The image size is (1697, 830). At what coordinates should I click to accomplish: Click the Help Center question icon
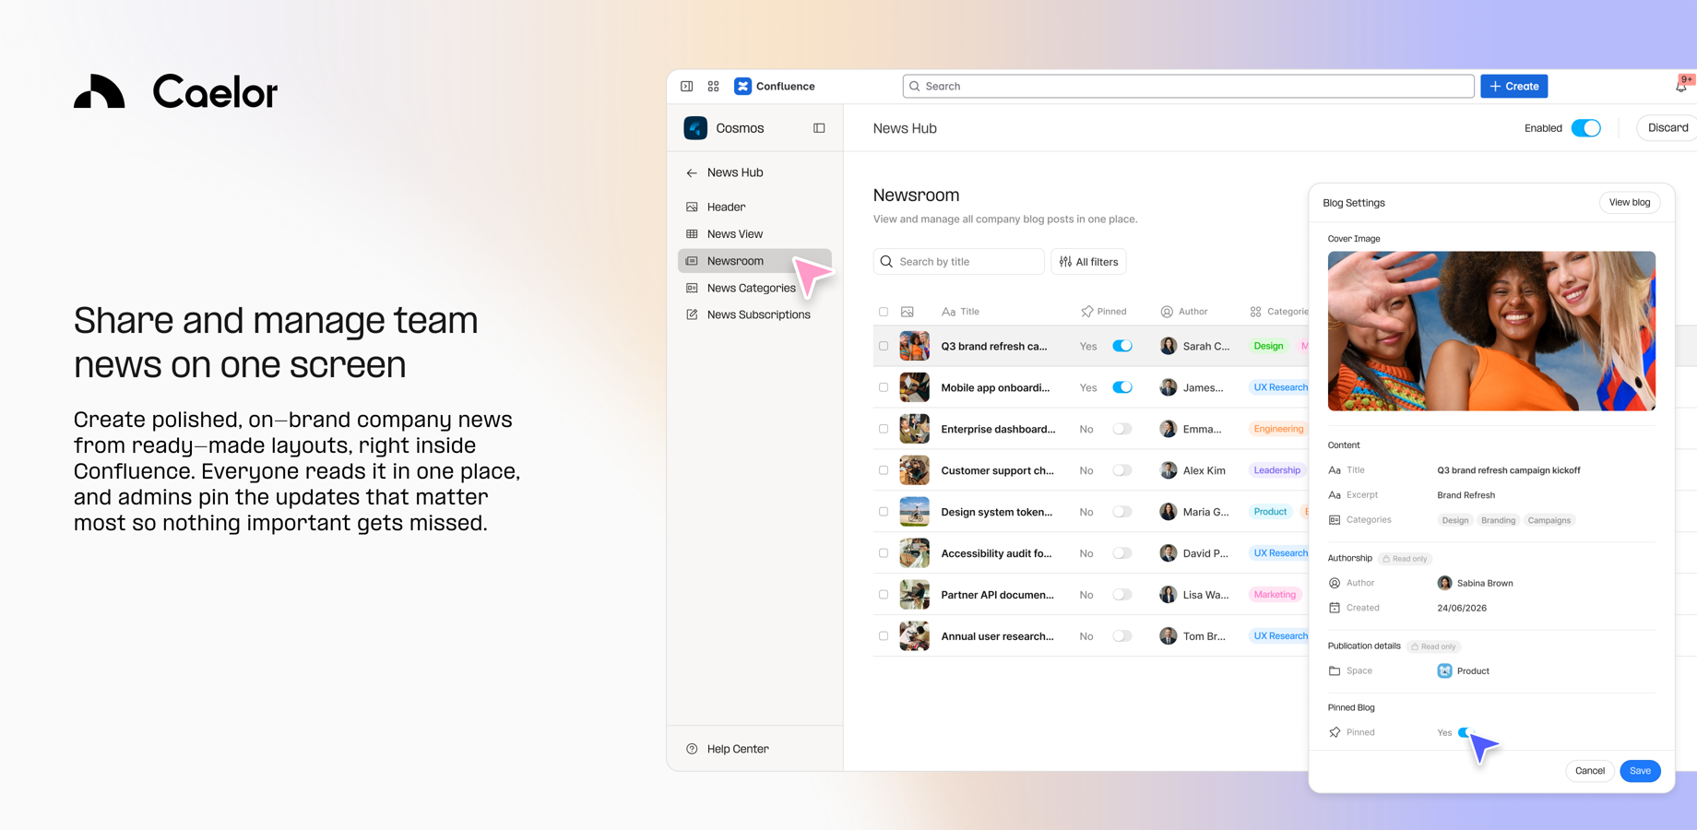[692, 749]
